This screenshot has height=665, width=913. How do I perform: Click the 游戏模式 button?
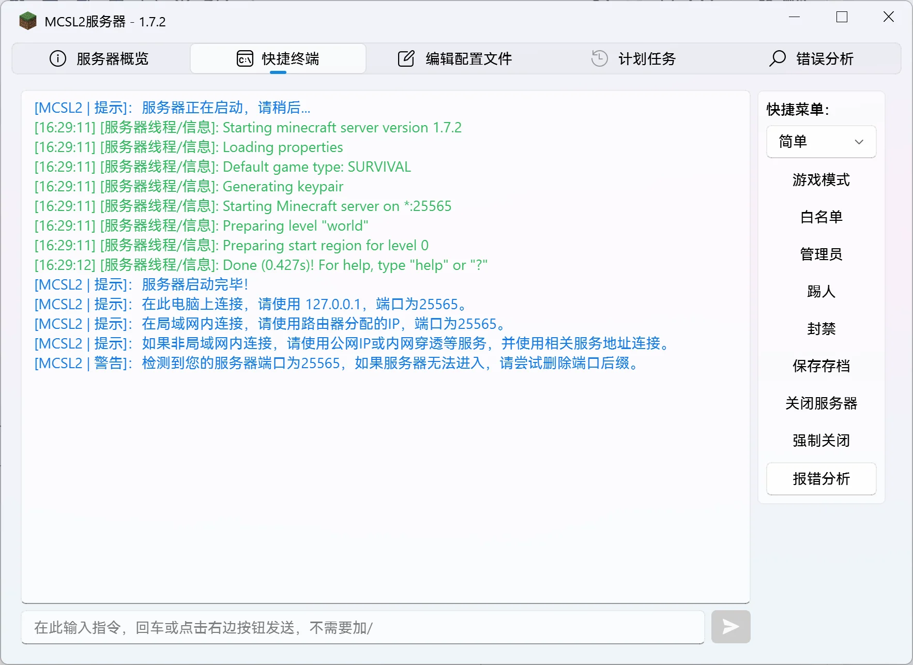(x=820, y=180)
